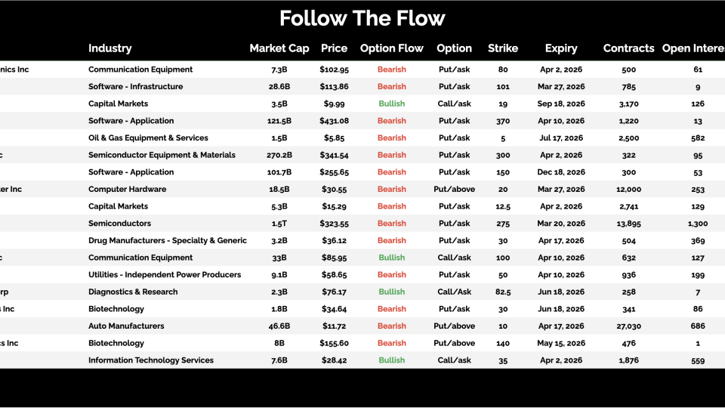Click the Information Technology Services cell
This screenshot has width=725, height=408.
point(151,360)
